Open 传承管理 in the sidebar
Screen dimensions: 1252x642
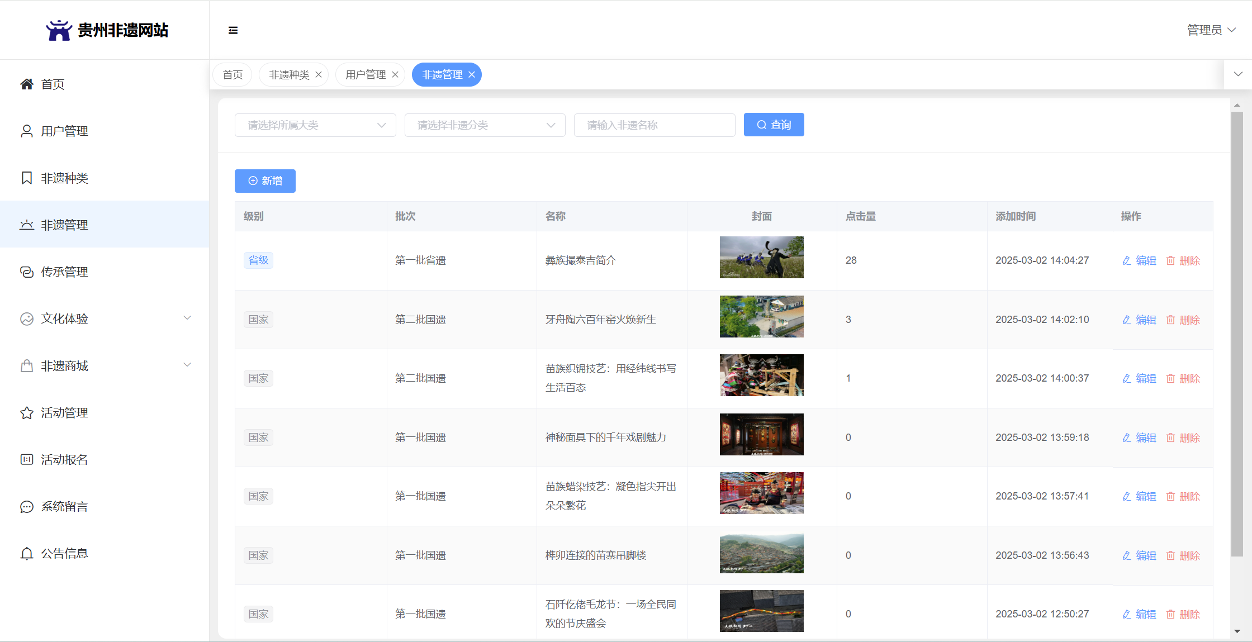pos(64,272)
